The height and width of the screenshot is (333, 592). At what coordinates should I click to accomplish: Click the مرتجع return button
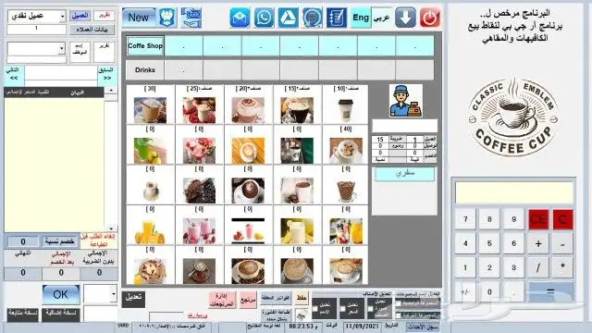point(248,300)
